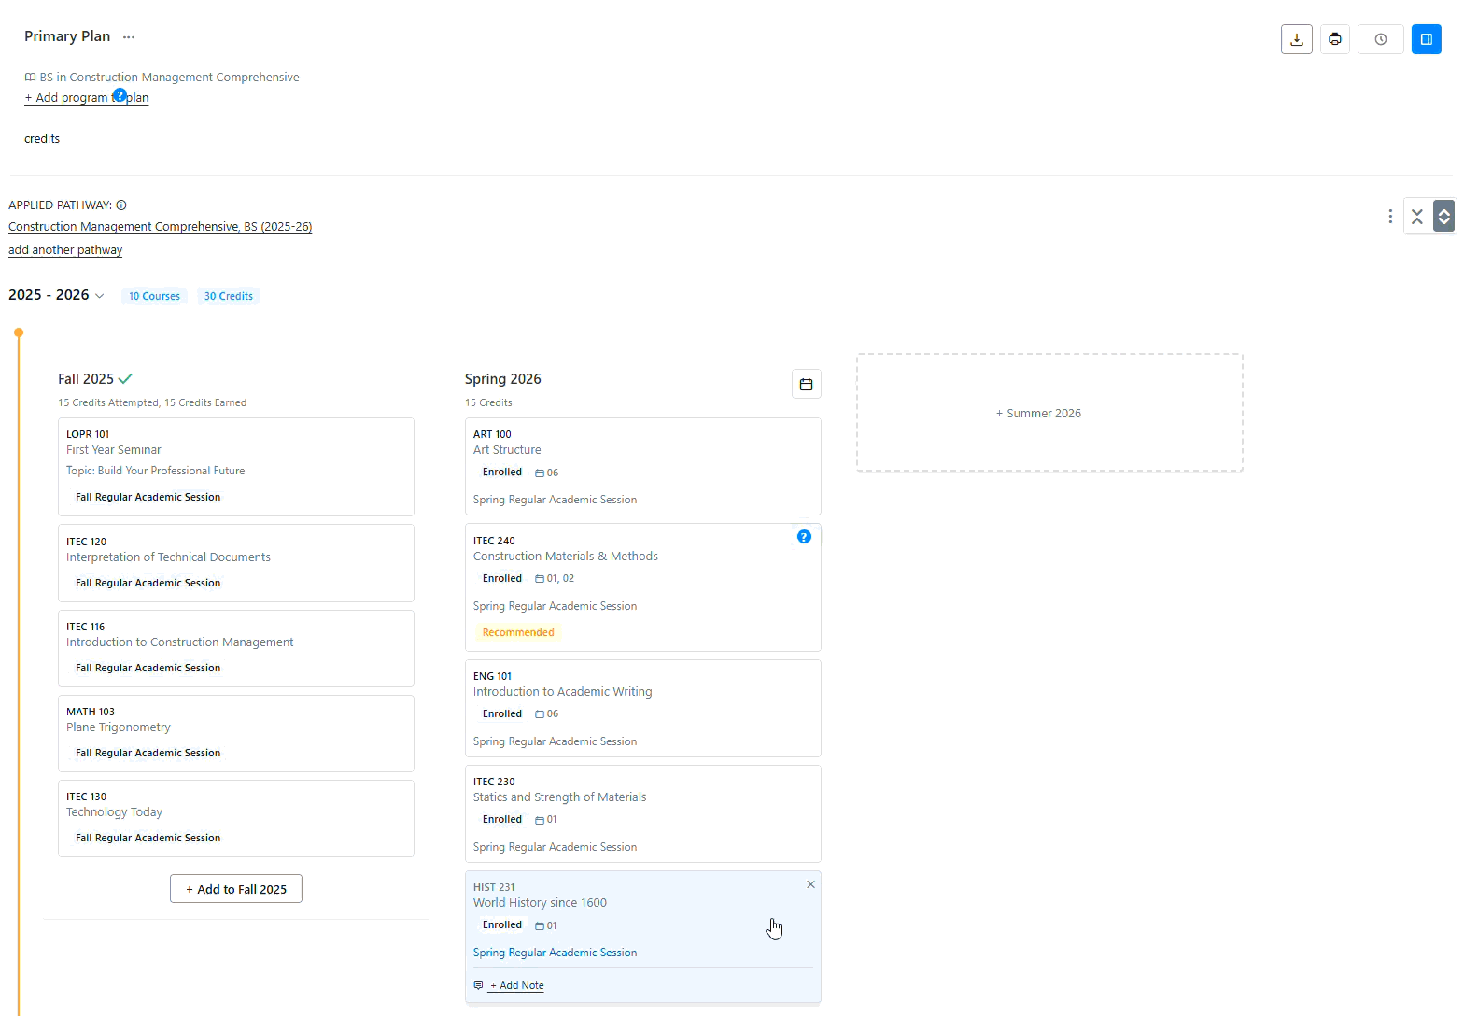Open plan history clock icon
Screen dimensions: 1464x1016
tap(1380, 39)
